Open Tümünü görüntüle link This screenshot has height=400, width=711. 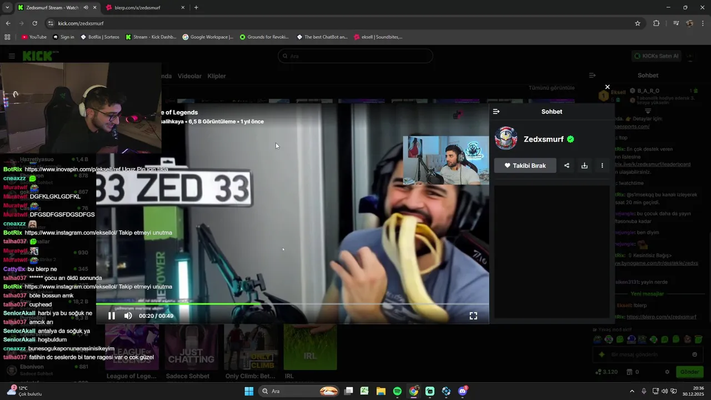(552, 88)
